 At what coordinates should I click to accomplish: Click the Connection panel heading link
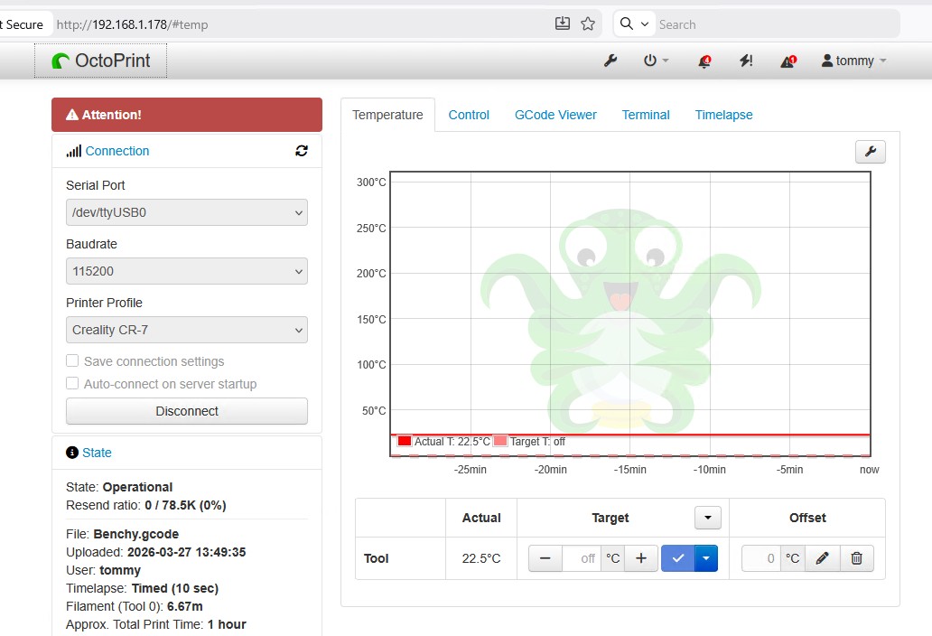117,151
